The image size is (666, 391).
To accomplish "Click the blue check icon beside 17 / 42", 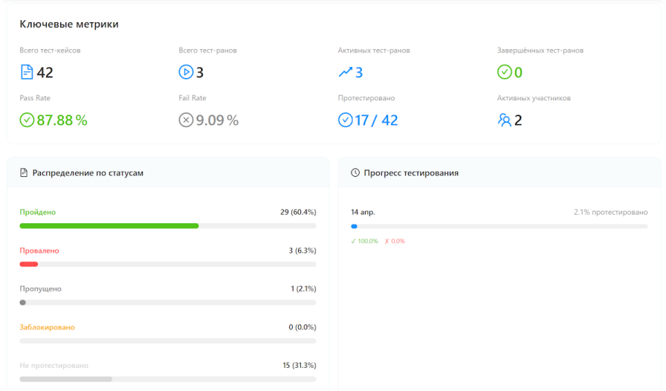I will [x=346, y=120].
